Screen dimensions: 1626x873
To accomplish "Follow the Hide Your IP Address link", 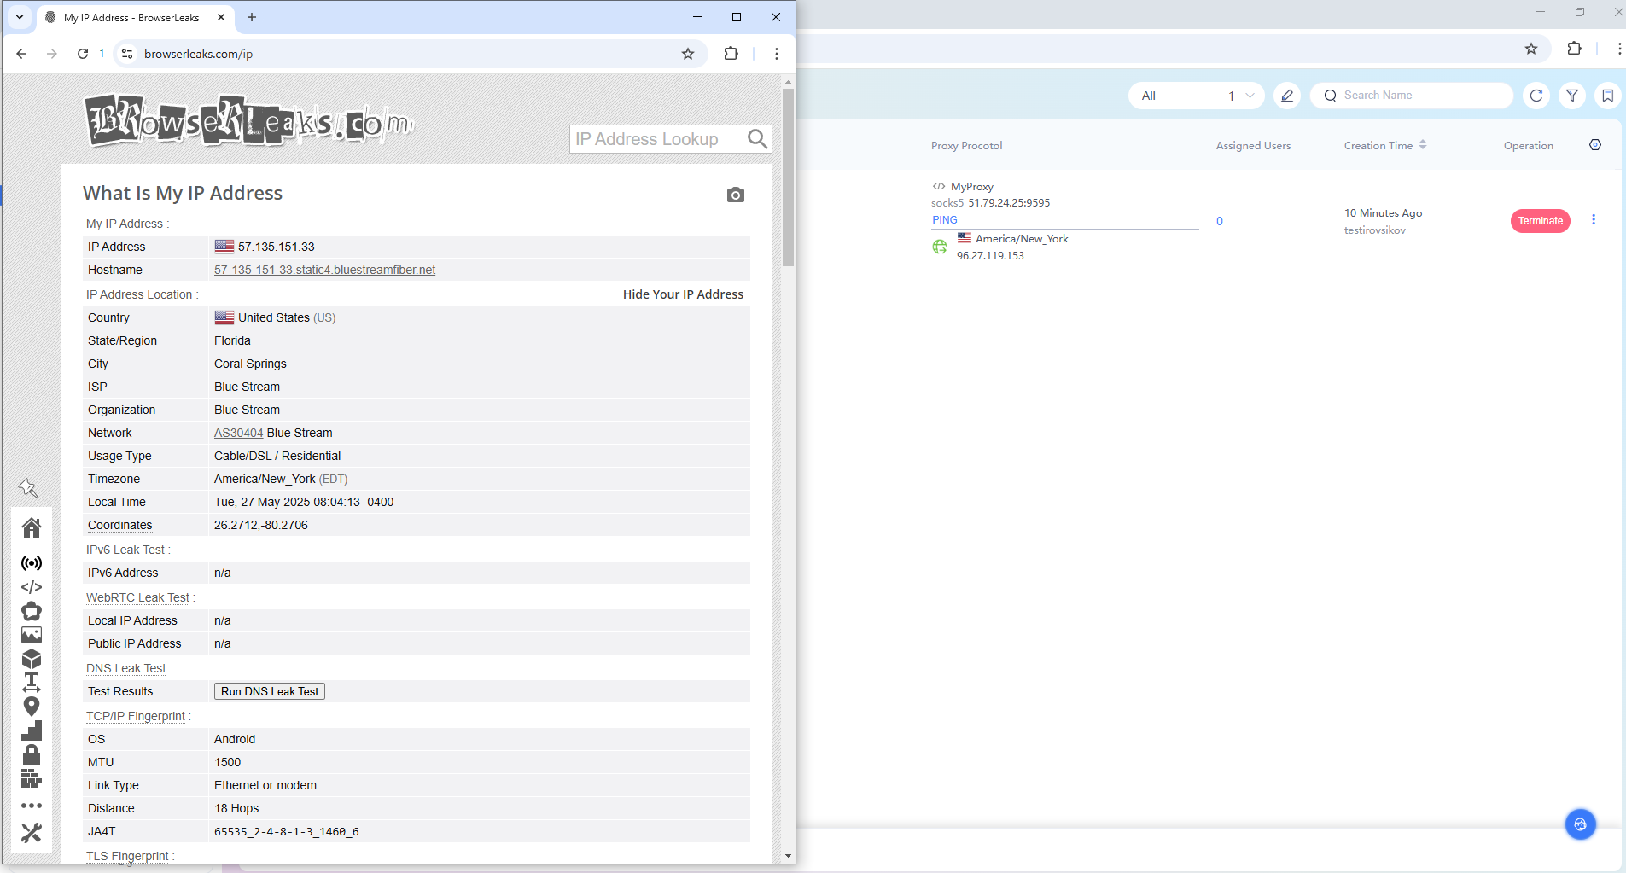I will click(683, 294).
